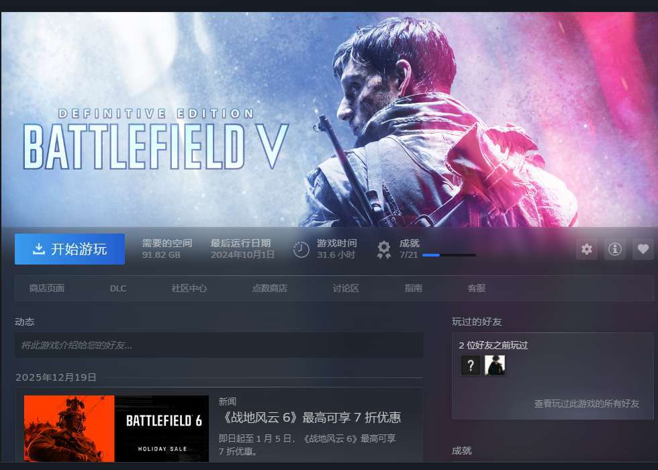658x470 pixels.
Task: Open the 商店页面 tab
Action: pyautogui.click(x=46, y=288)
